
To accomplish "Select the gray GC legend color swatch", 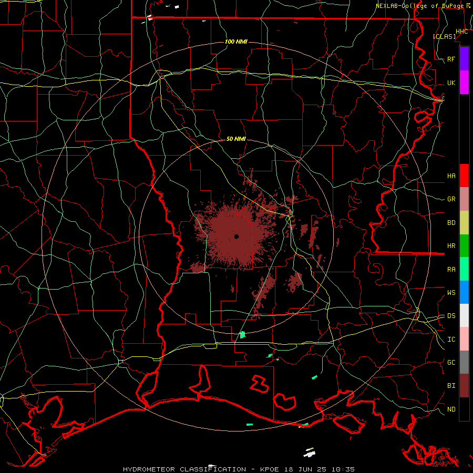I will click(464, 362).
